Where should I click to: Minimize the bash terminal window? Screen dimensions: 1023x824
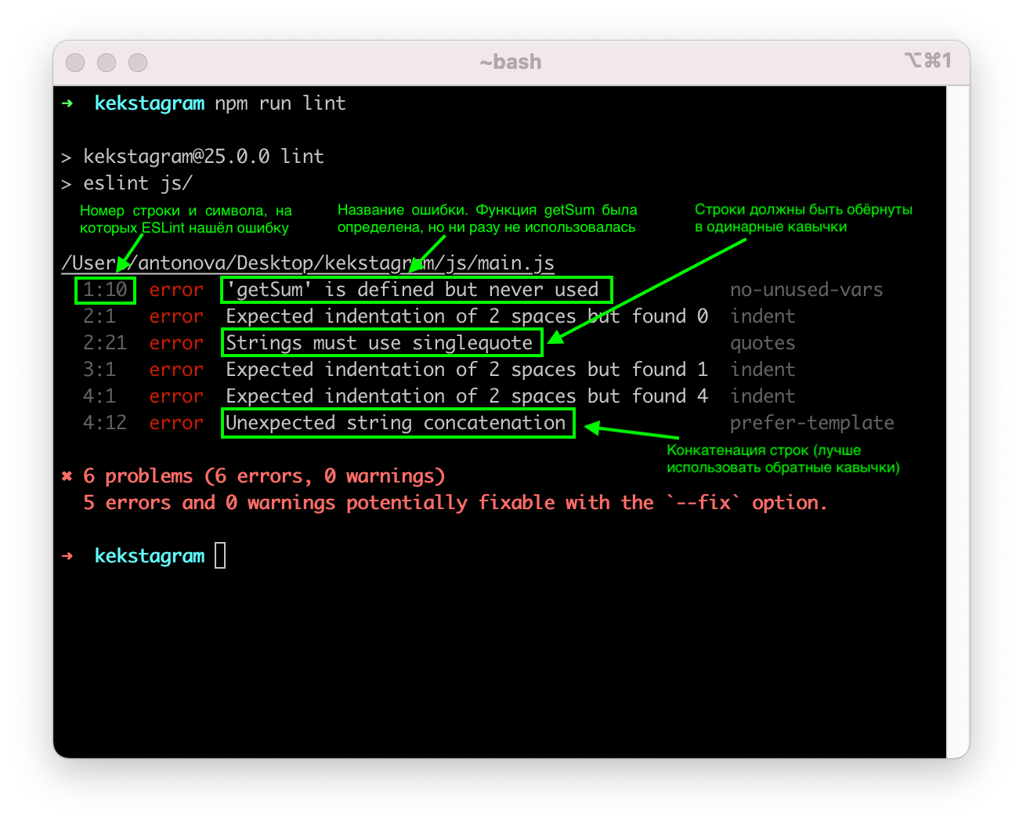[x=107, y=63]
